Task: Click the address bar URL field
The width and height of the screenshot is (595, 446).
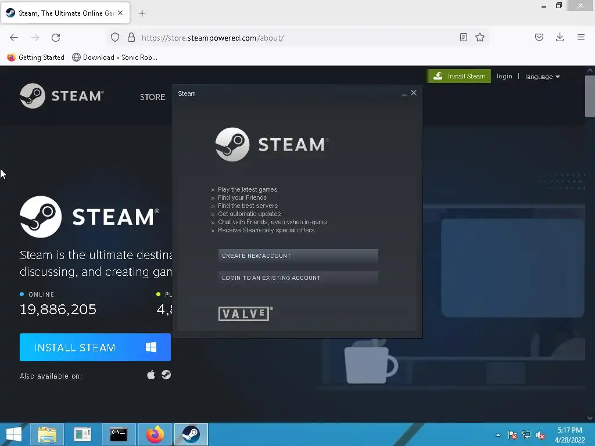Action: [x=298, y=38]
